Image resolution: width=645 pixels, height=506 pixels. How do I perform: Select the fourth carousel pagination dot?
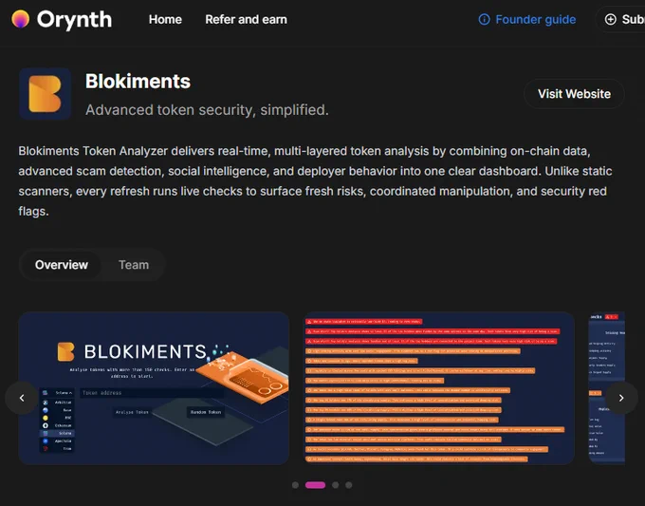click(348, 485)
